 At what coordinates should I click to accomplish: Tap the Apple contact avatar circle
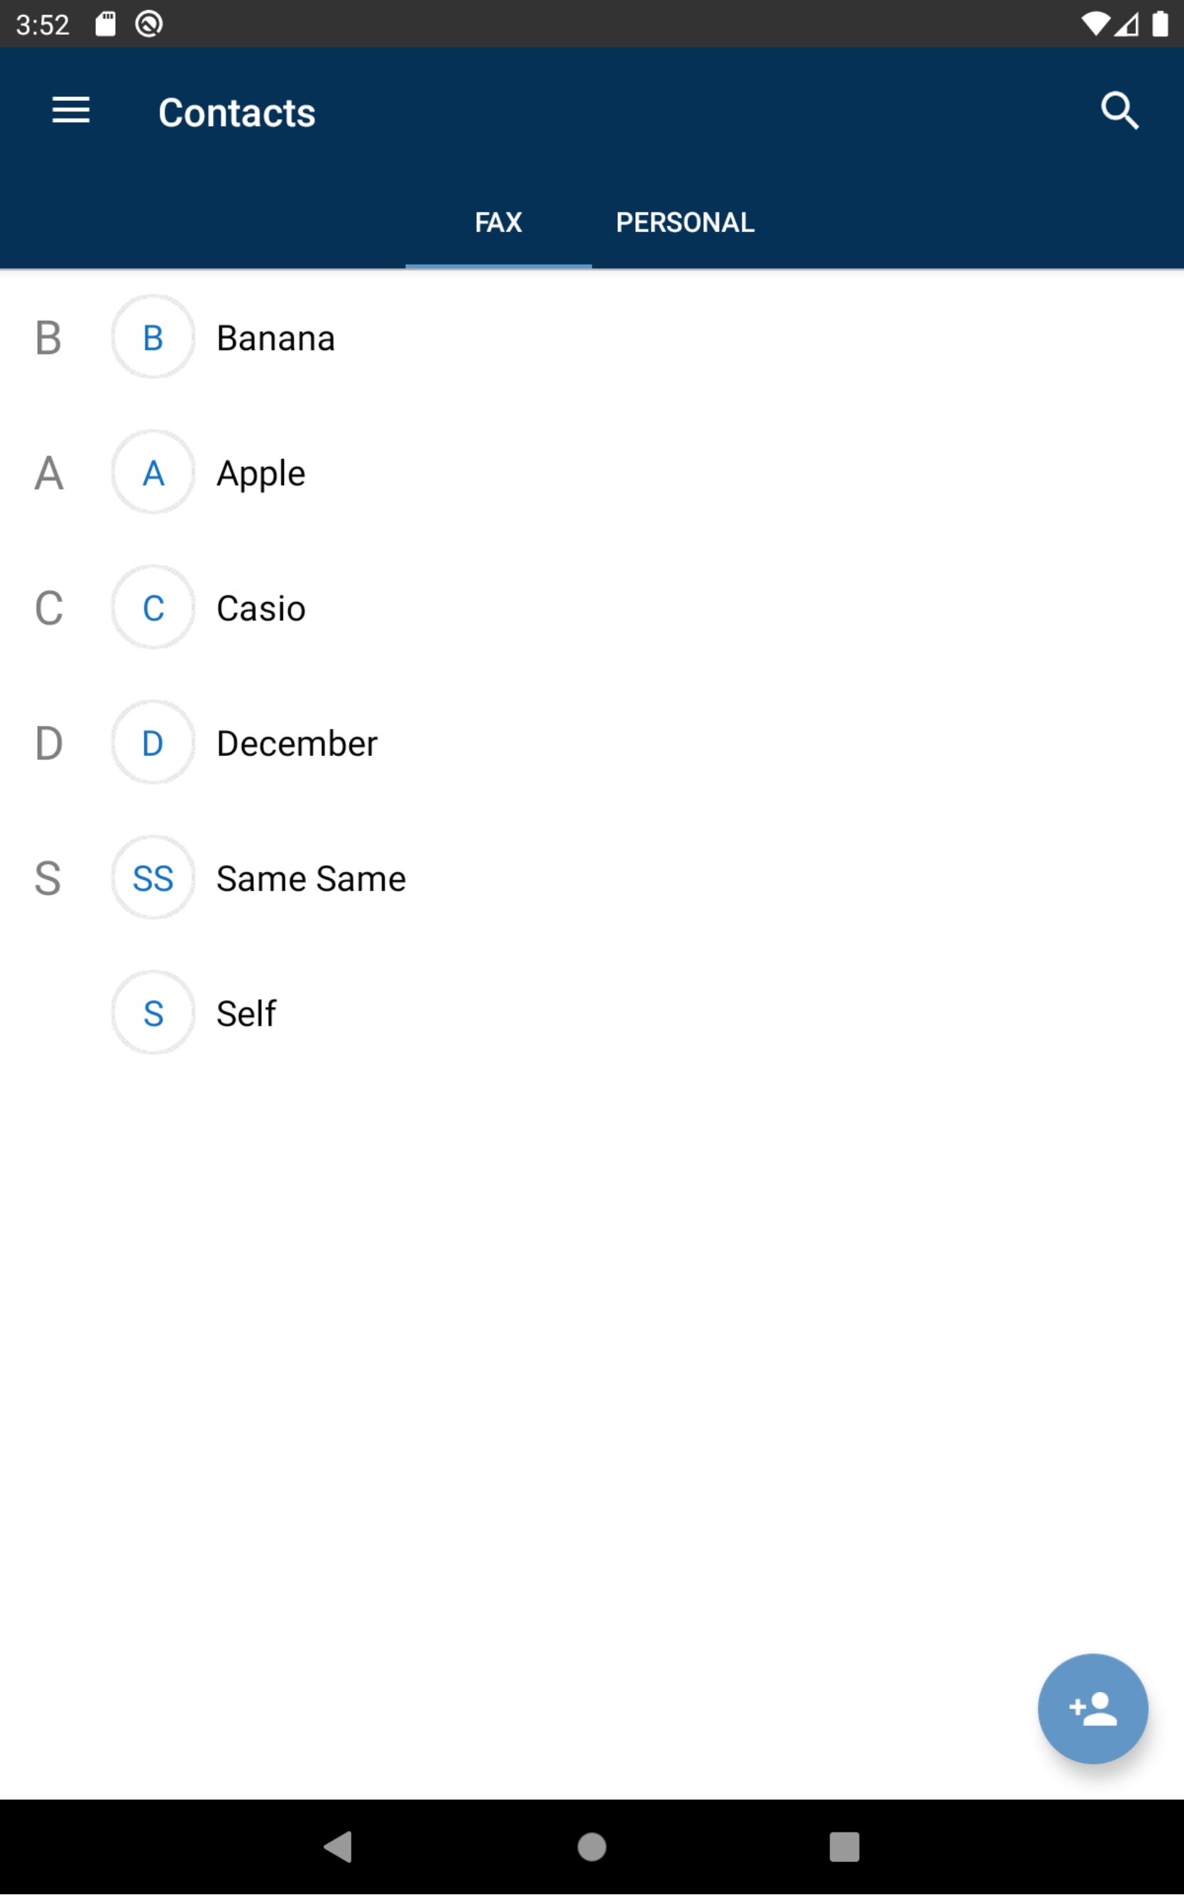coord(153,472)
